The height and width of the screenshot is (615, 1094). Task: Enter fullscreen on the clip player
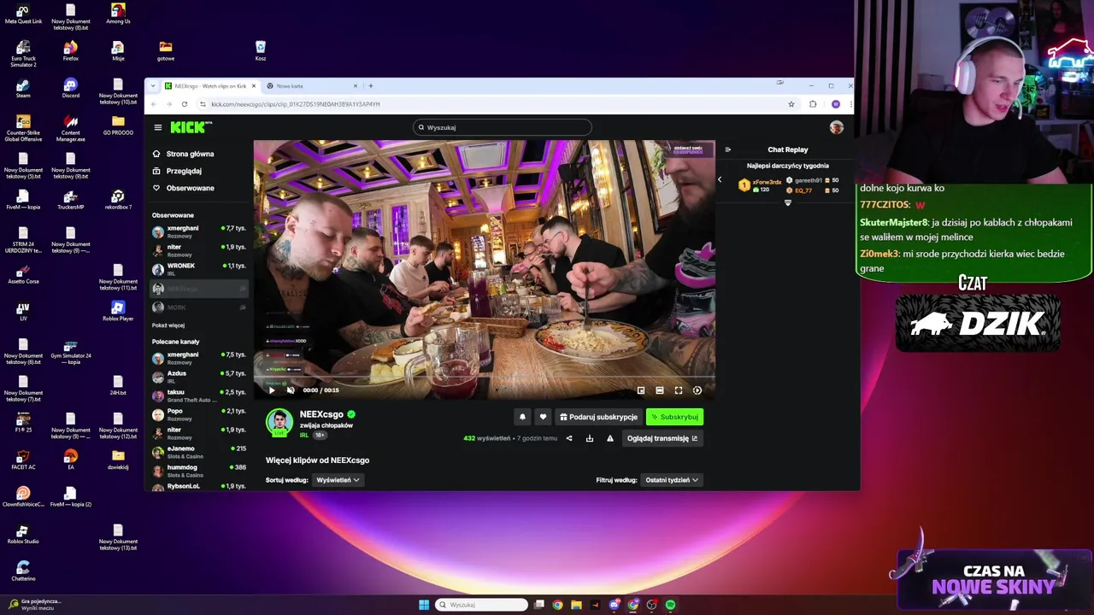coord(679,390)
